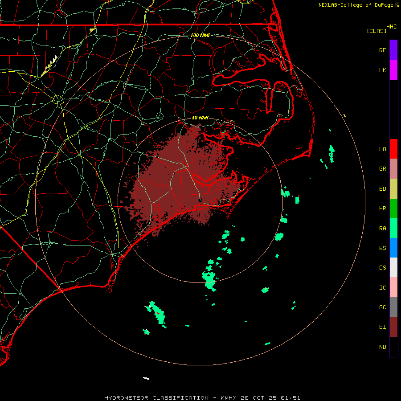Click the "IC" legend label
The image size is (401, 401).
tap(382, 288)
